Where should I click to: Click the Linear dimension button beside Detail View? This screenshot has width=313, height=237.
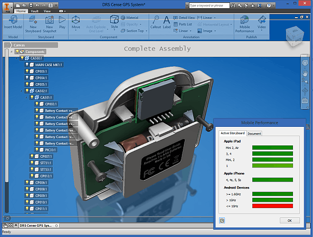206,18
